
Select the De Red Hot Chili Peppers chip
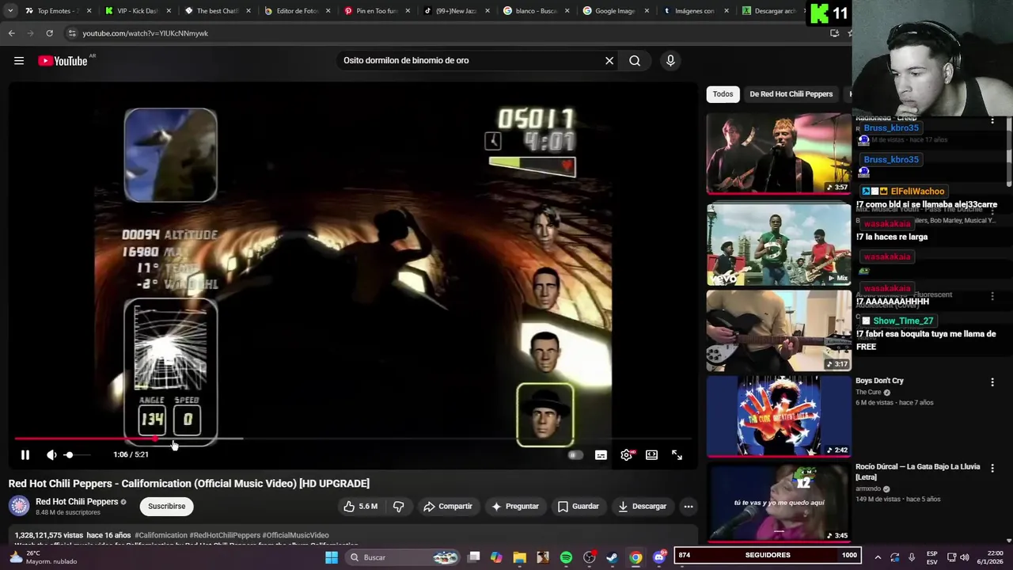pyautogui.click(x=791, y=94)
